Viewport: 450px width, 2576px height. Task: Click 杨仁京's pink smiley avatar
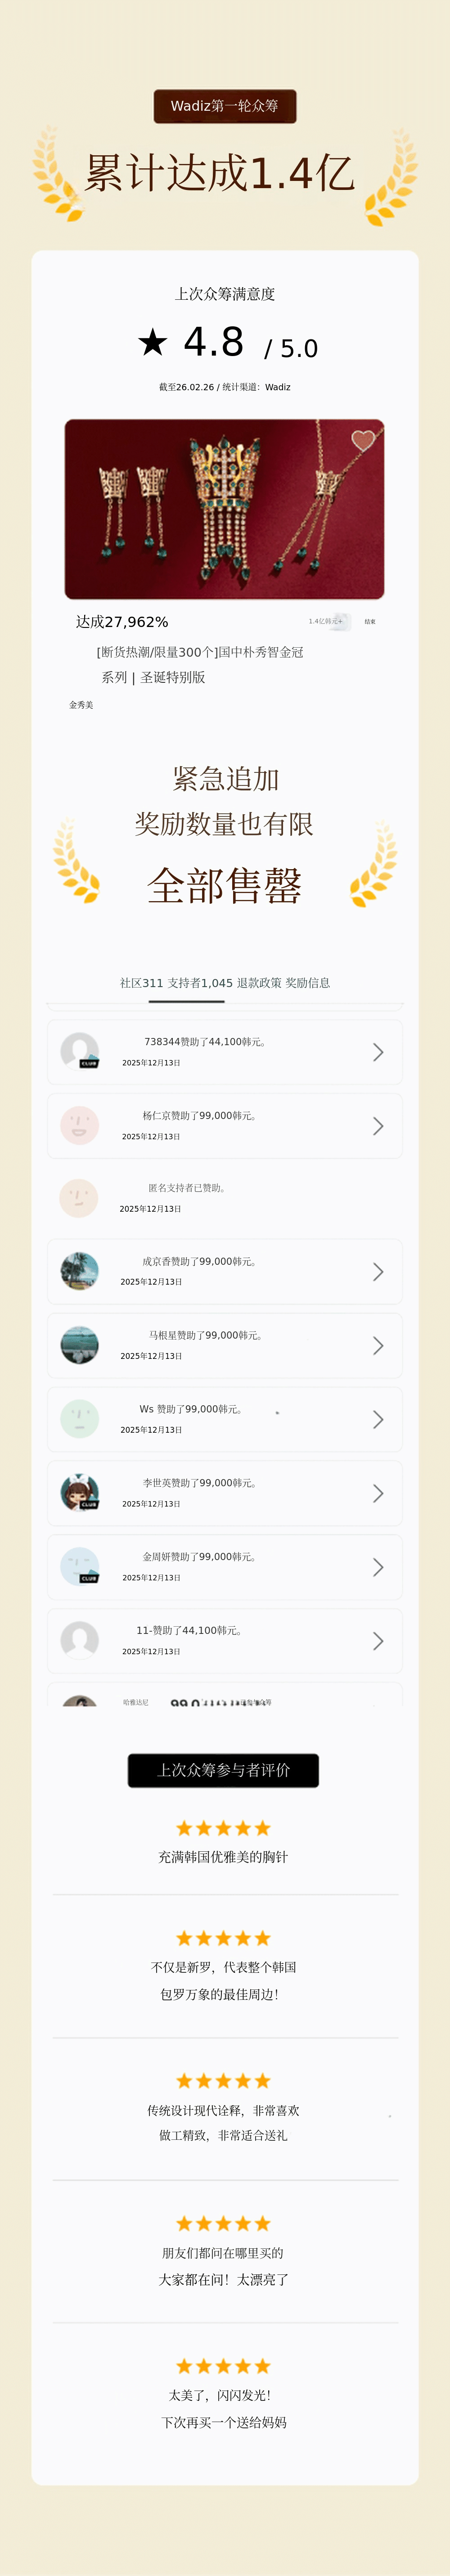(x=80, y=1125)
